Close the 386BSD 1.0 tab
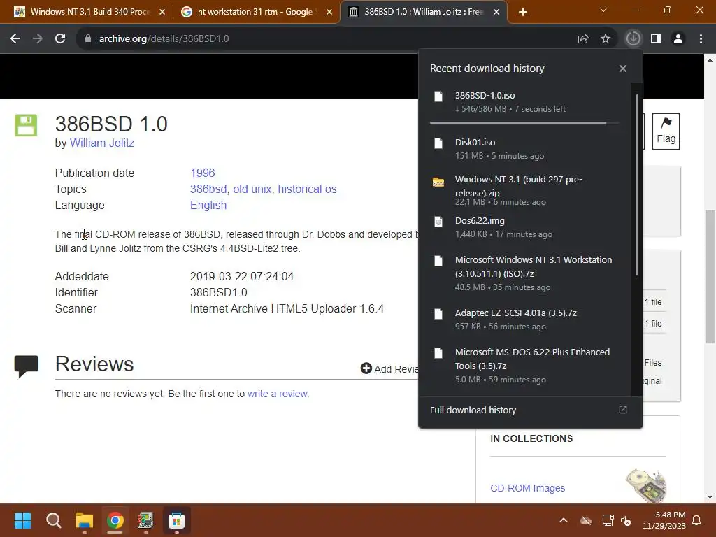Screen dimensions: 716x537 coord(496,12)
